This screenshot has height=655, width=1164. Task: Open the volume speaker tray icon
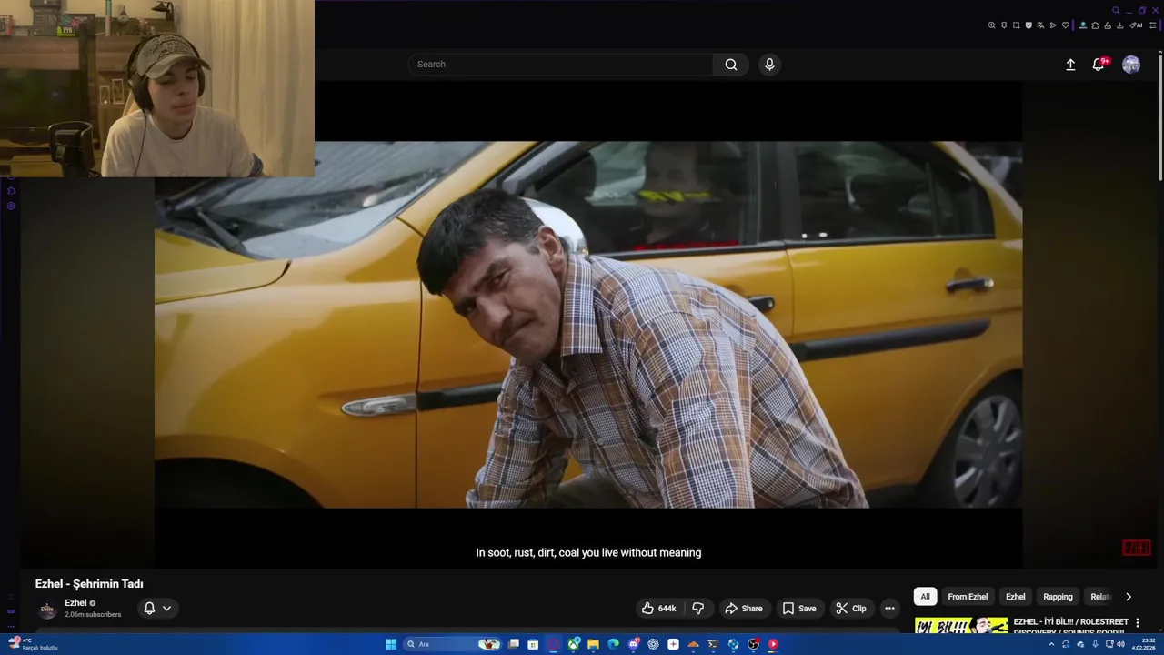pos(1120,644)
